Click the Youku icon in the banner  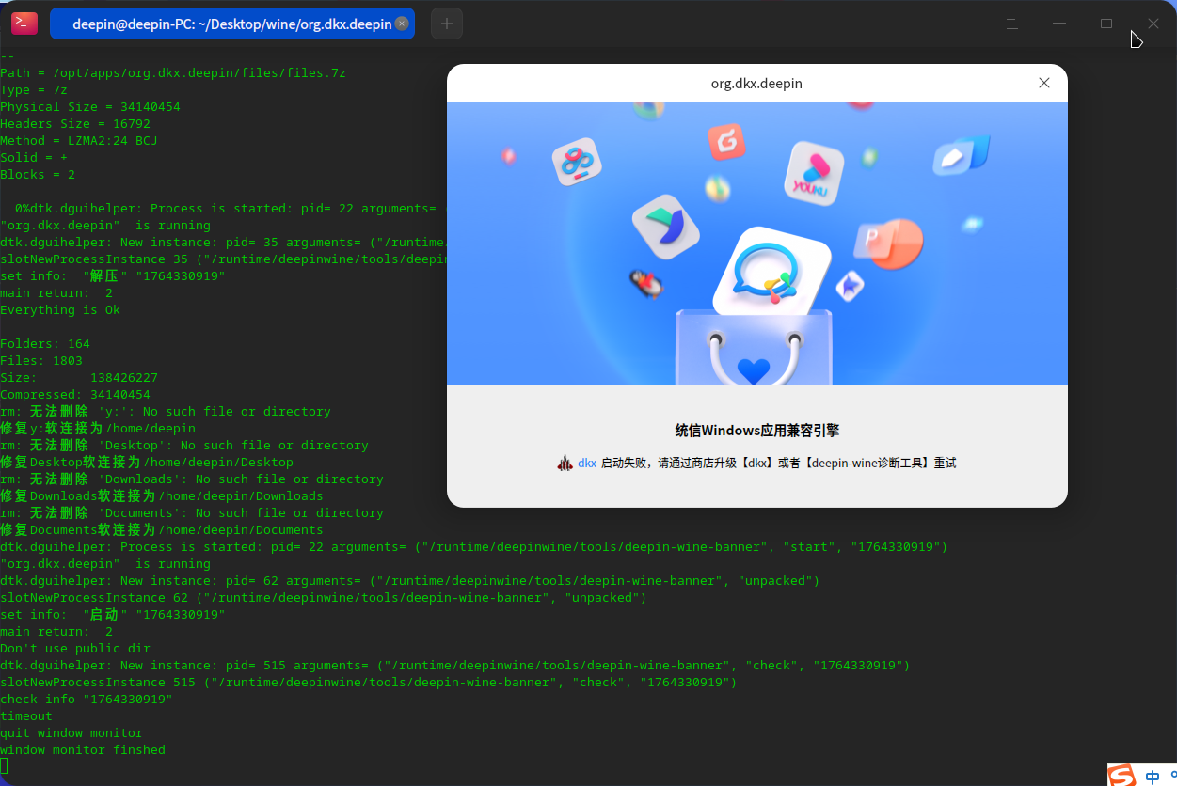pyautogui.click(x=813, y=173)
